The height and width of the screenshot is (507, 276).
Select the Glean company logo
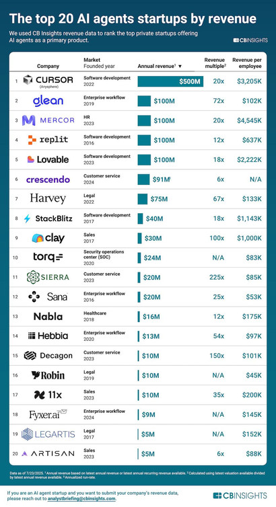[x=48, y=101]
